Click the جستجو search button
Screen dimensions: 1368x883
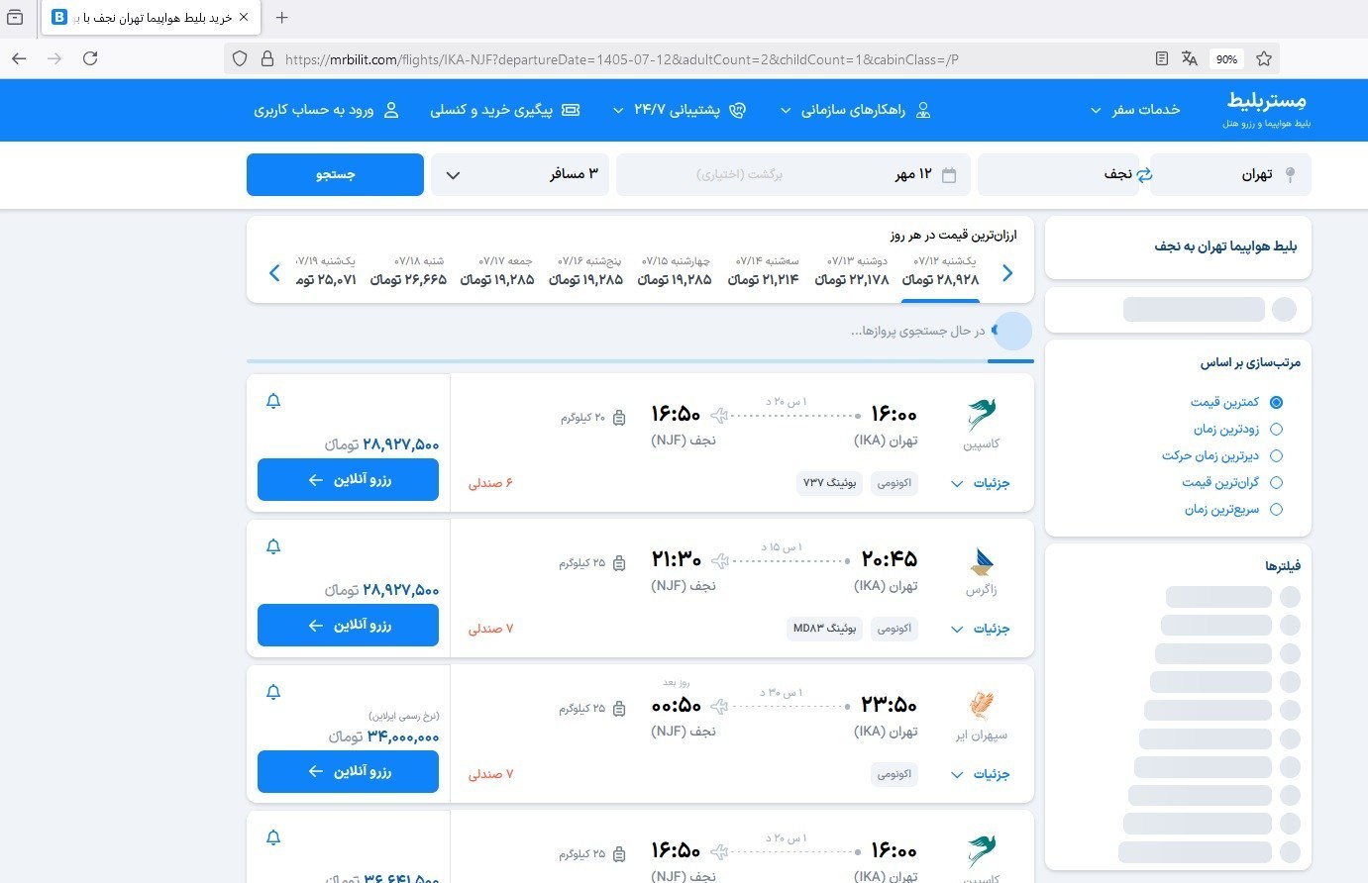(335, 175)
